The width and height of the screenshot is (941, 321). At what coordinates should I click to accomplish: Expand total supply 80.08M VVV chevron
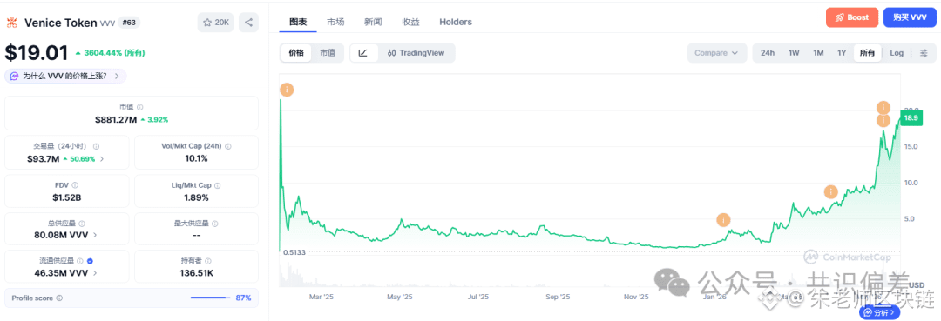pos(96,236)
